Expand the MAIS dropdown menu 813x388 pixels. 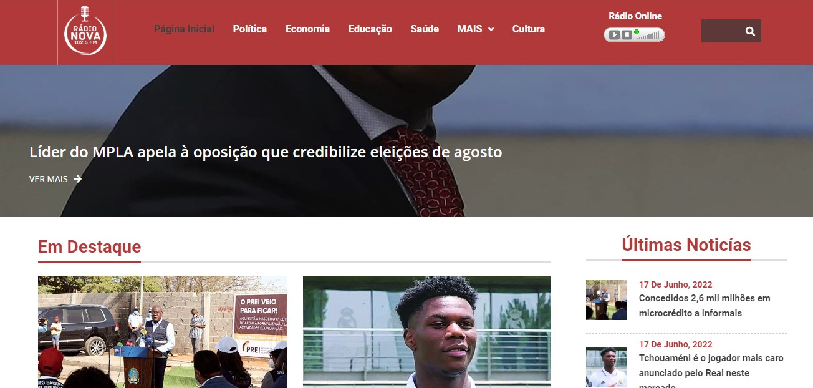point(476,29)
